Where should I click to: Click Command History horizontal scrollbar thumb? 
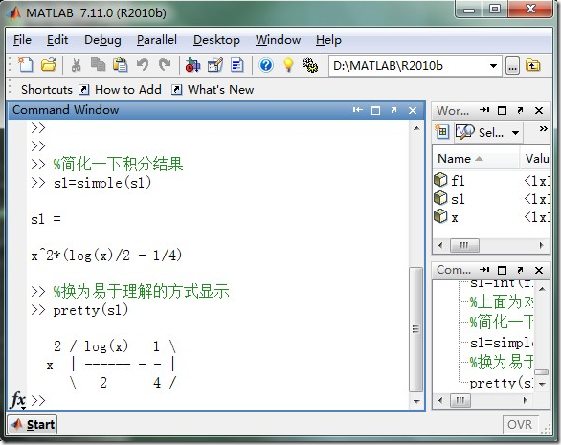coord(460,400)
